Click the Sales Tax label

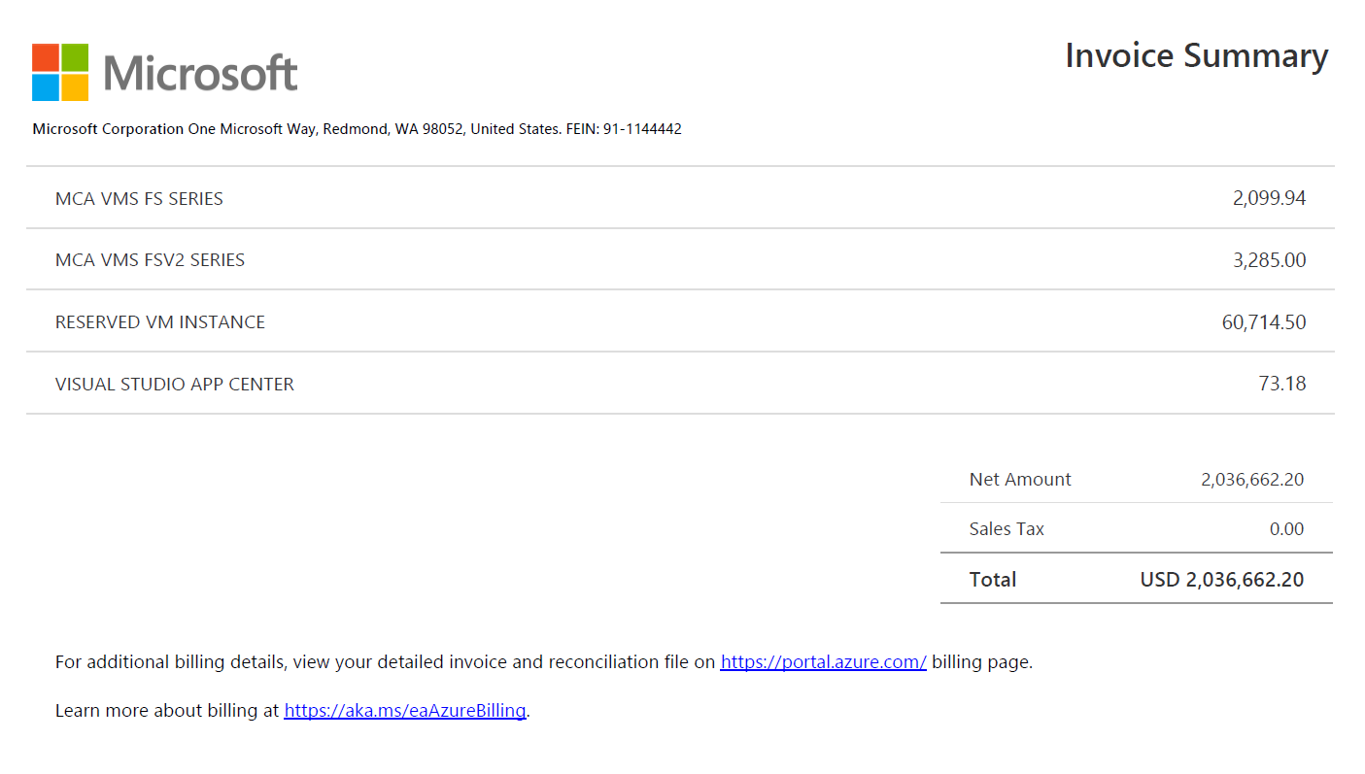point(1007,529)
